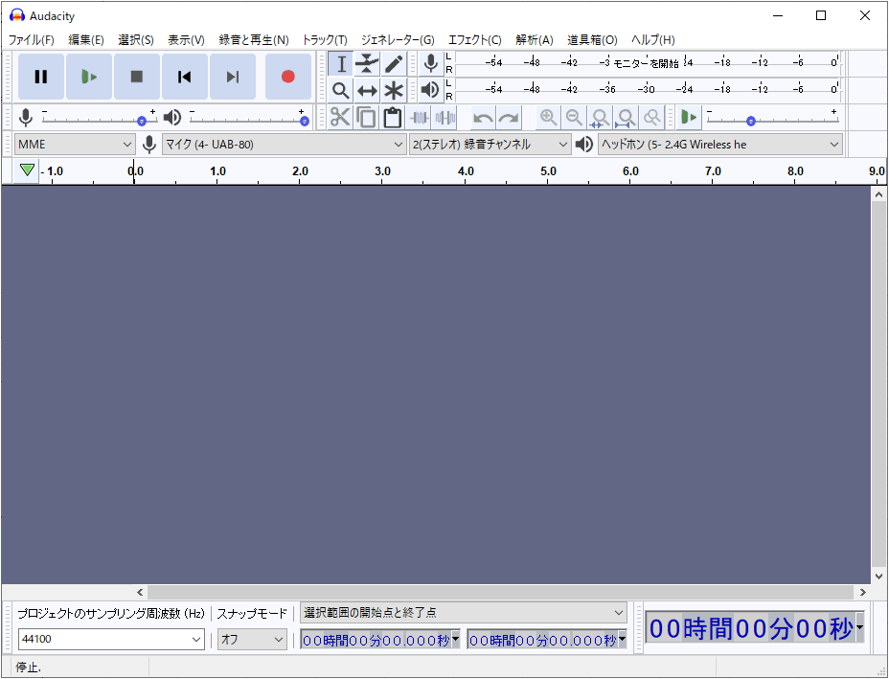This screenshot has width=889, height=679.
Task: Cut selection with the scissors icon
Action: (340, 118)
